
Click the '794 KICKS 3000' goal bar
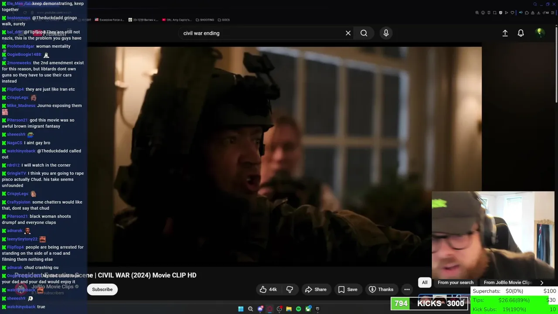(x=429, y=304)
